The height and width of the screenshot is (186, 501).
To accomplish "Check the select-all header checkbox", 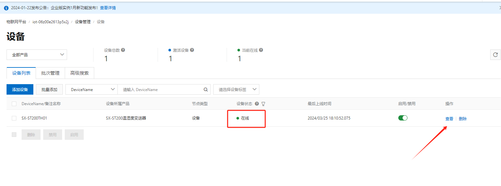I will tap(14, 104).
